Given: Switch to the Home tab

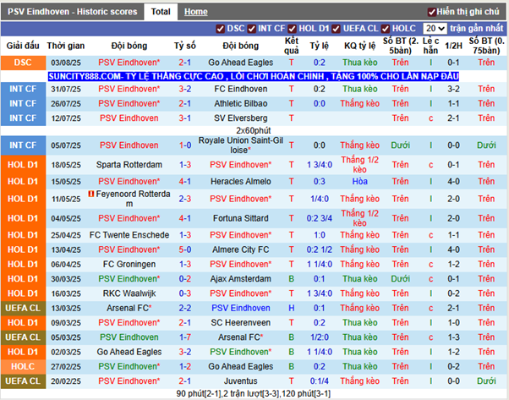Looking at the screenshot, I should pyautogui.click(x=196, y=12).
